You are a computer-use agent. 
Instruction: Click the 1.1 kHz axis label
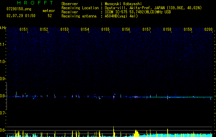coord(3,45)
